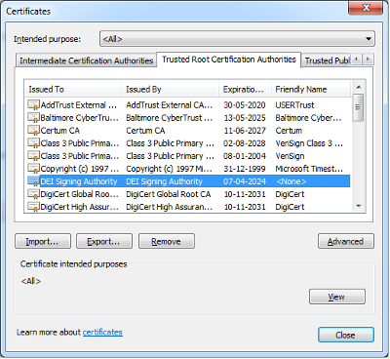This screenshot has height=359, width=390.
Task: Click the Issued By DEI Signing Authority cell
Action: (164, 181)
